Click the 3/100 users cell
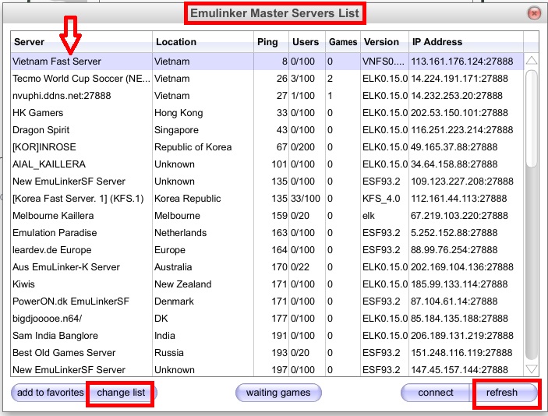 pos(302,79)
